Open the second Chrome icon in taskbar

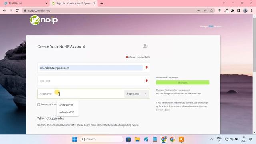coord(172,139)
